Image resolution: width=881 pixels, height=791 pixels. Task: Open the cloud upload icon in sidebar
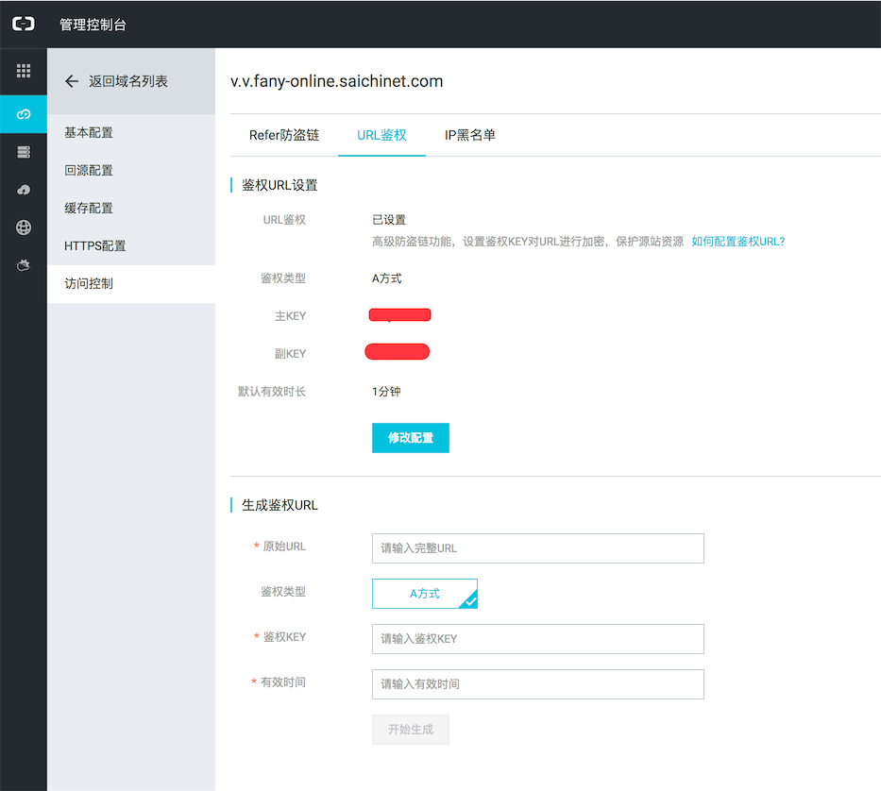coord(24,190)
